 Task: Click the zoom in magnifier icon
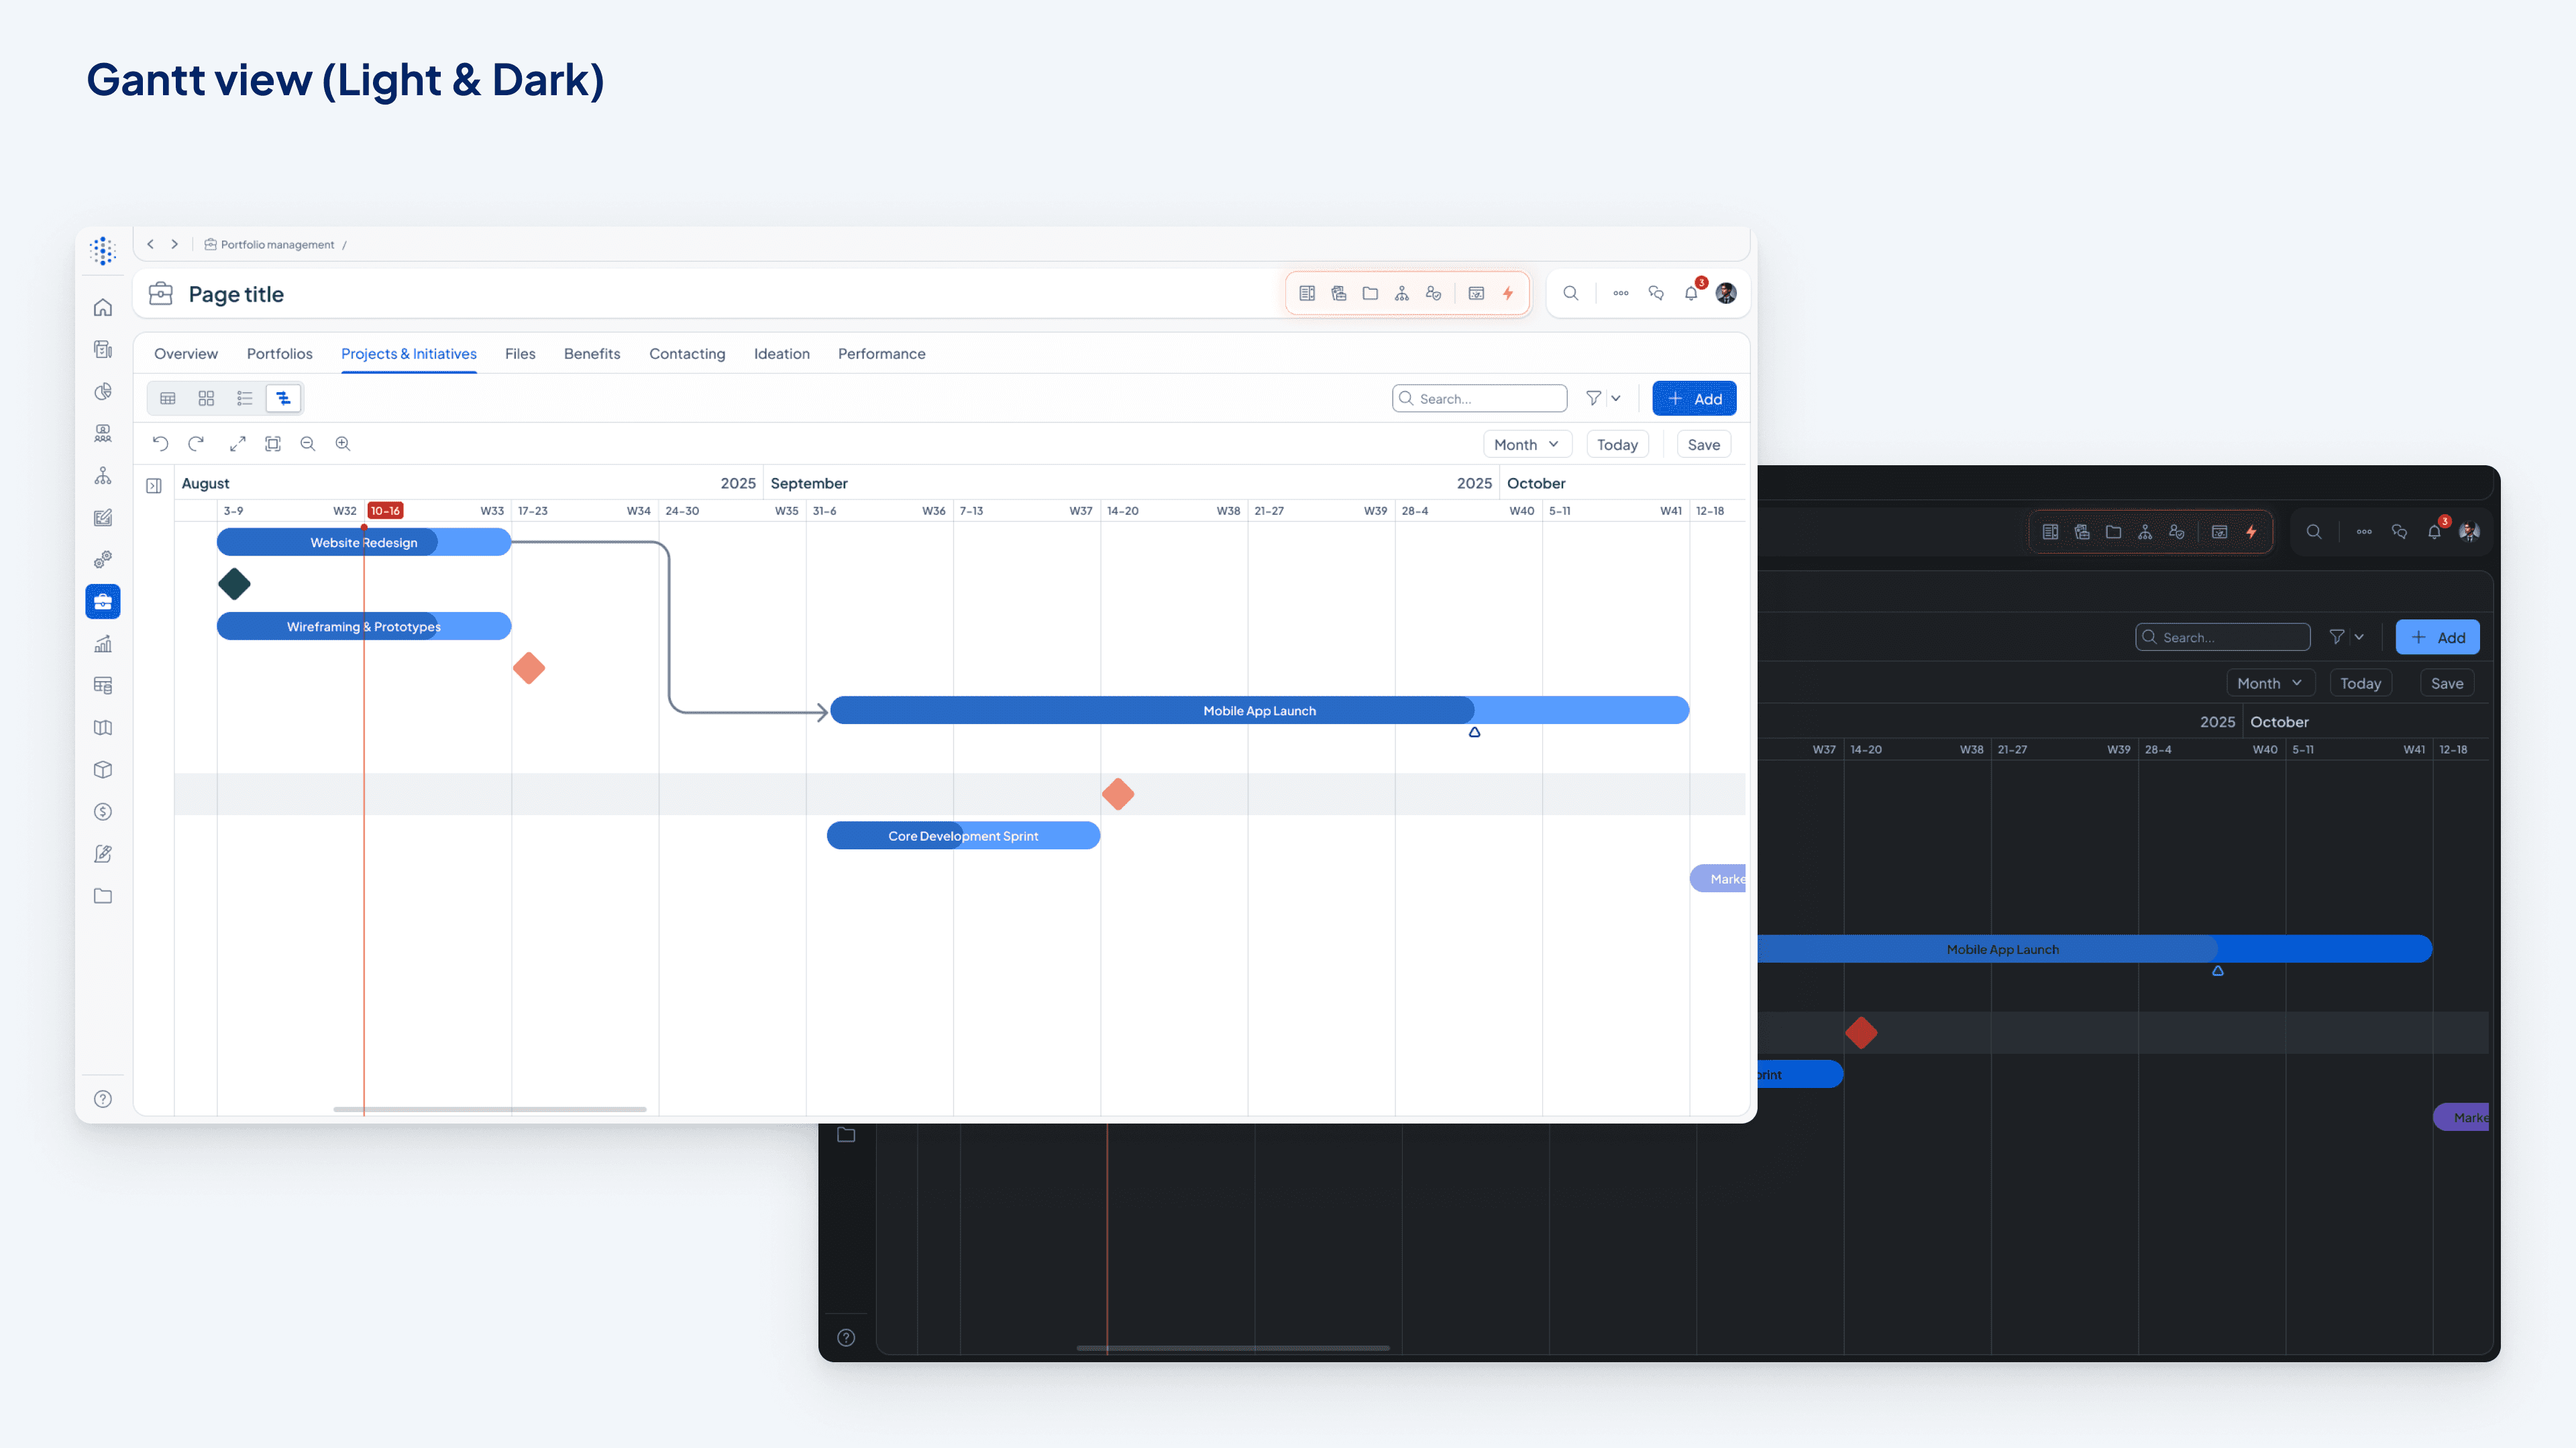(x=343, y=444)
